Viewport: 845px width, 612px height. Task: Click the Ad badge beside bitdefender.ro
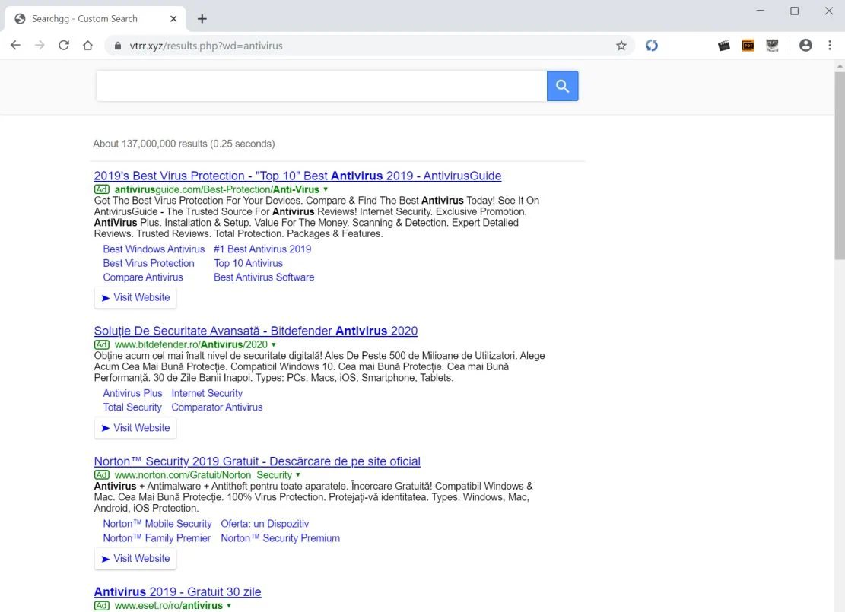click(x=102, y=345)
